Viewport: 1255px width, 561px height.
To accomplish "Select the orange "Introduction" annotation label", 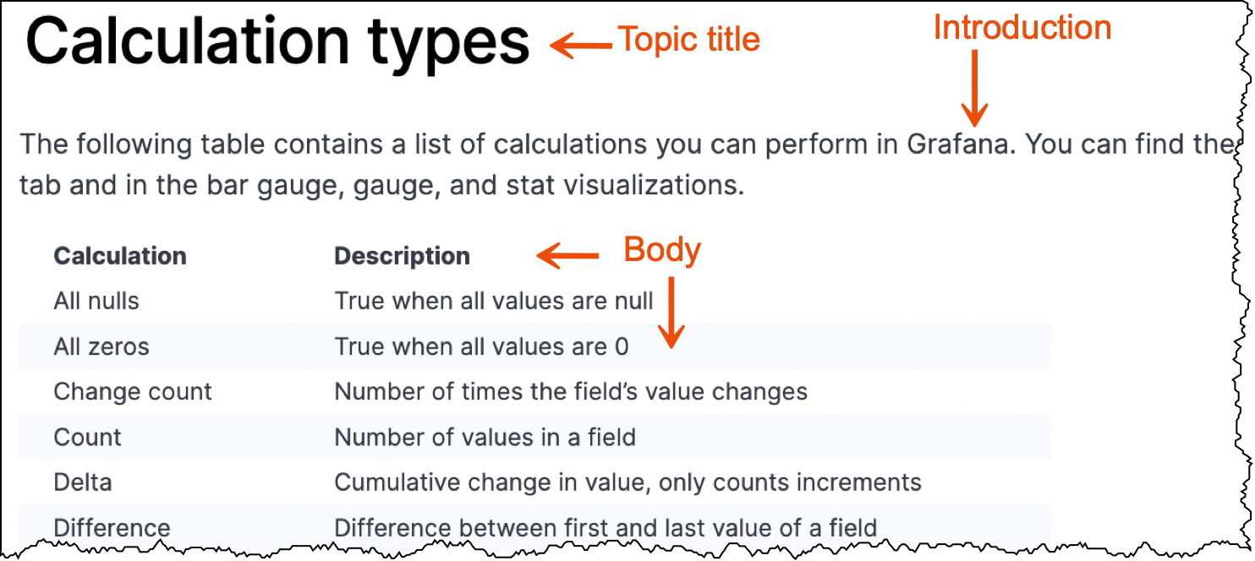I will tap(1022, 28).
